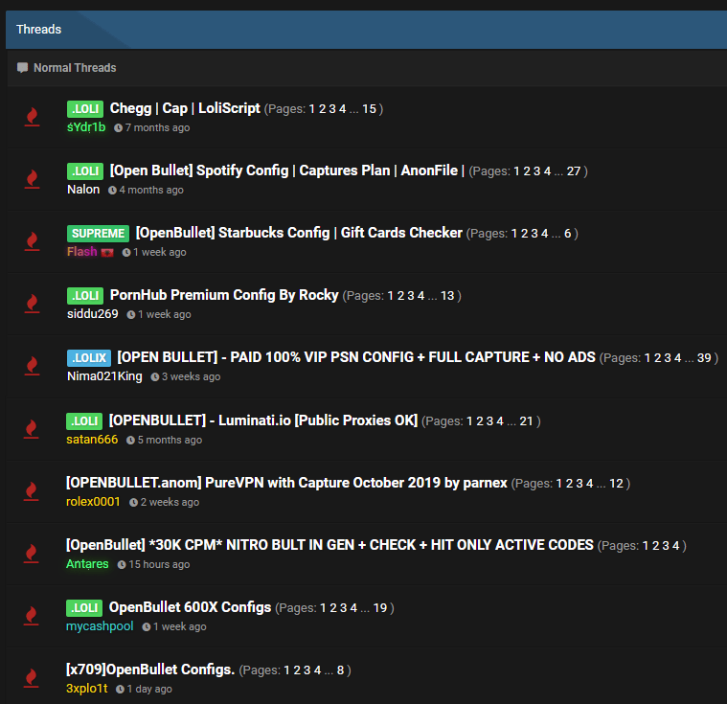The height and width of the screenshot is (704, 727).
Task: Go to page 3 of Spotify Config thread
Action: 537,171
